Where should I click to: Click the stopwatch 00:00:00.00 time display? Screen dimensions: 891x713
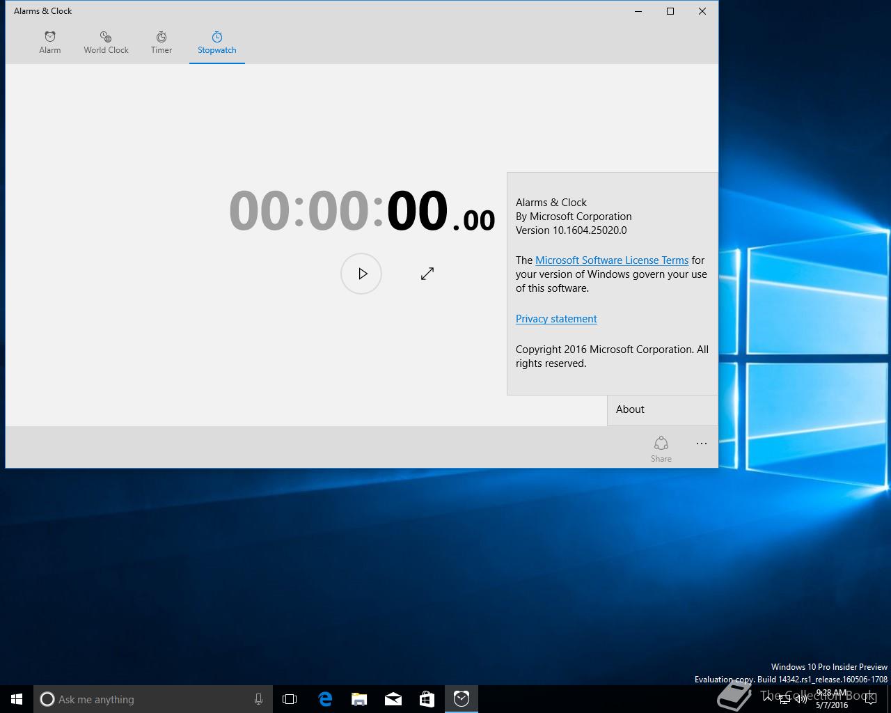click(362, 210)
